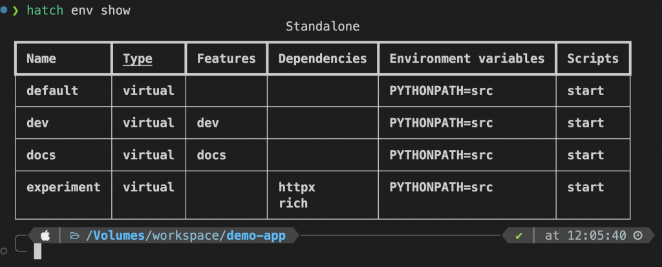Click the Name column header
This screenshot has width=662, height=267.
pos(41,59)
